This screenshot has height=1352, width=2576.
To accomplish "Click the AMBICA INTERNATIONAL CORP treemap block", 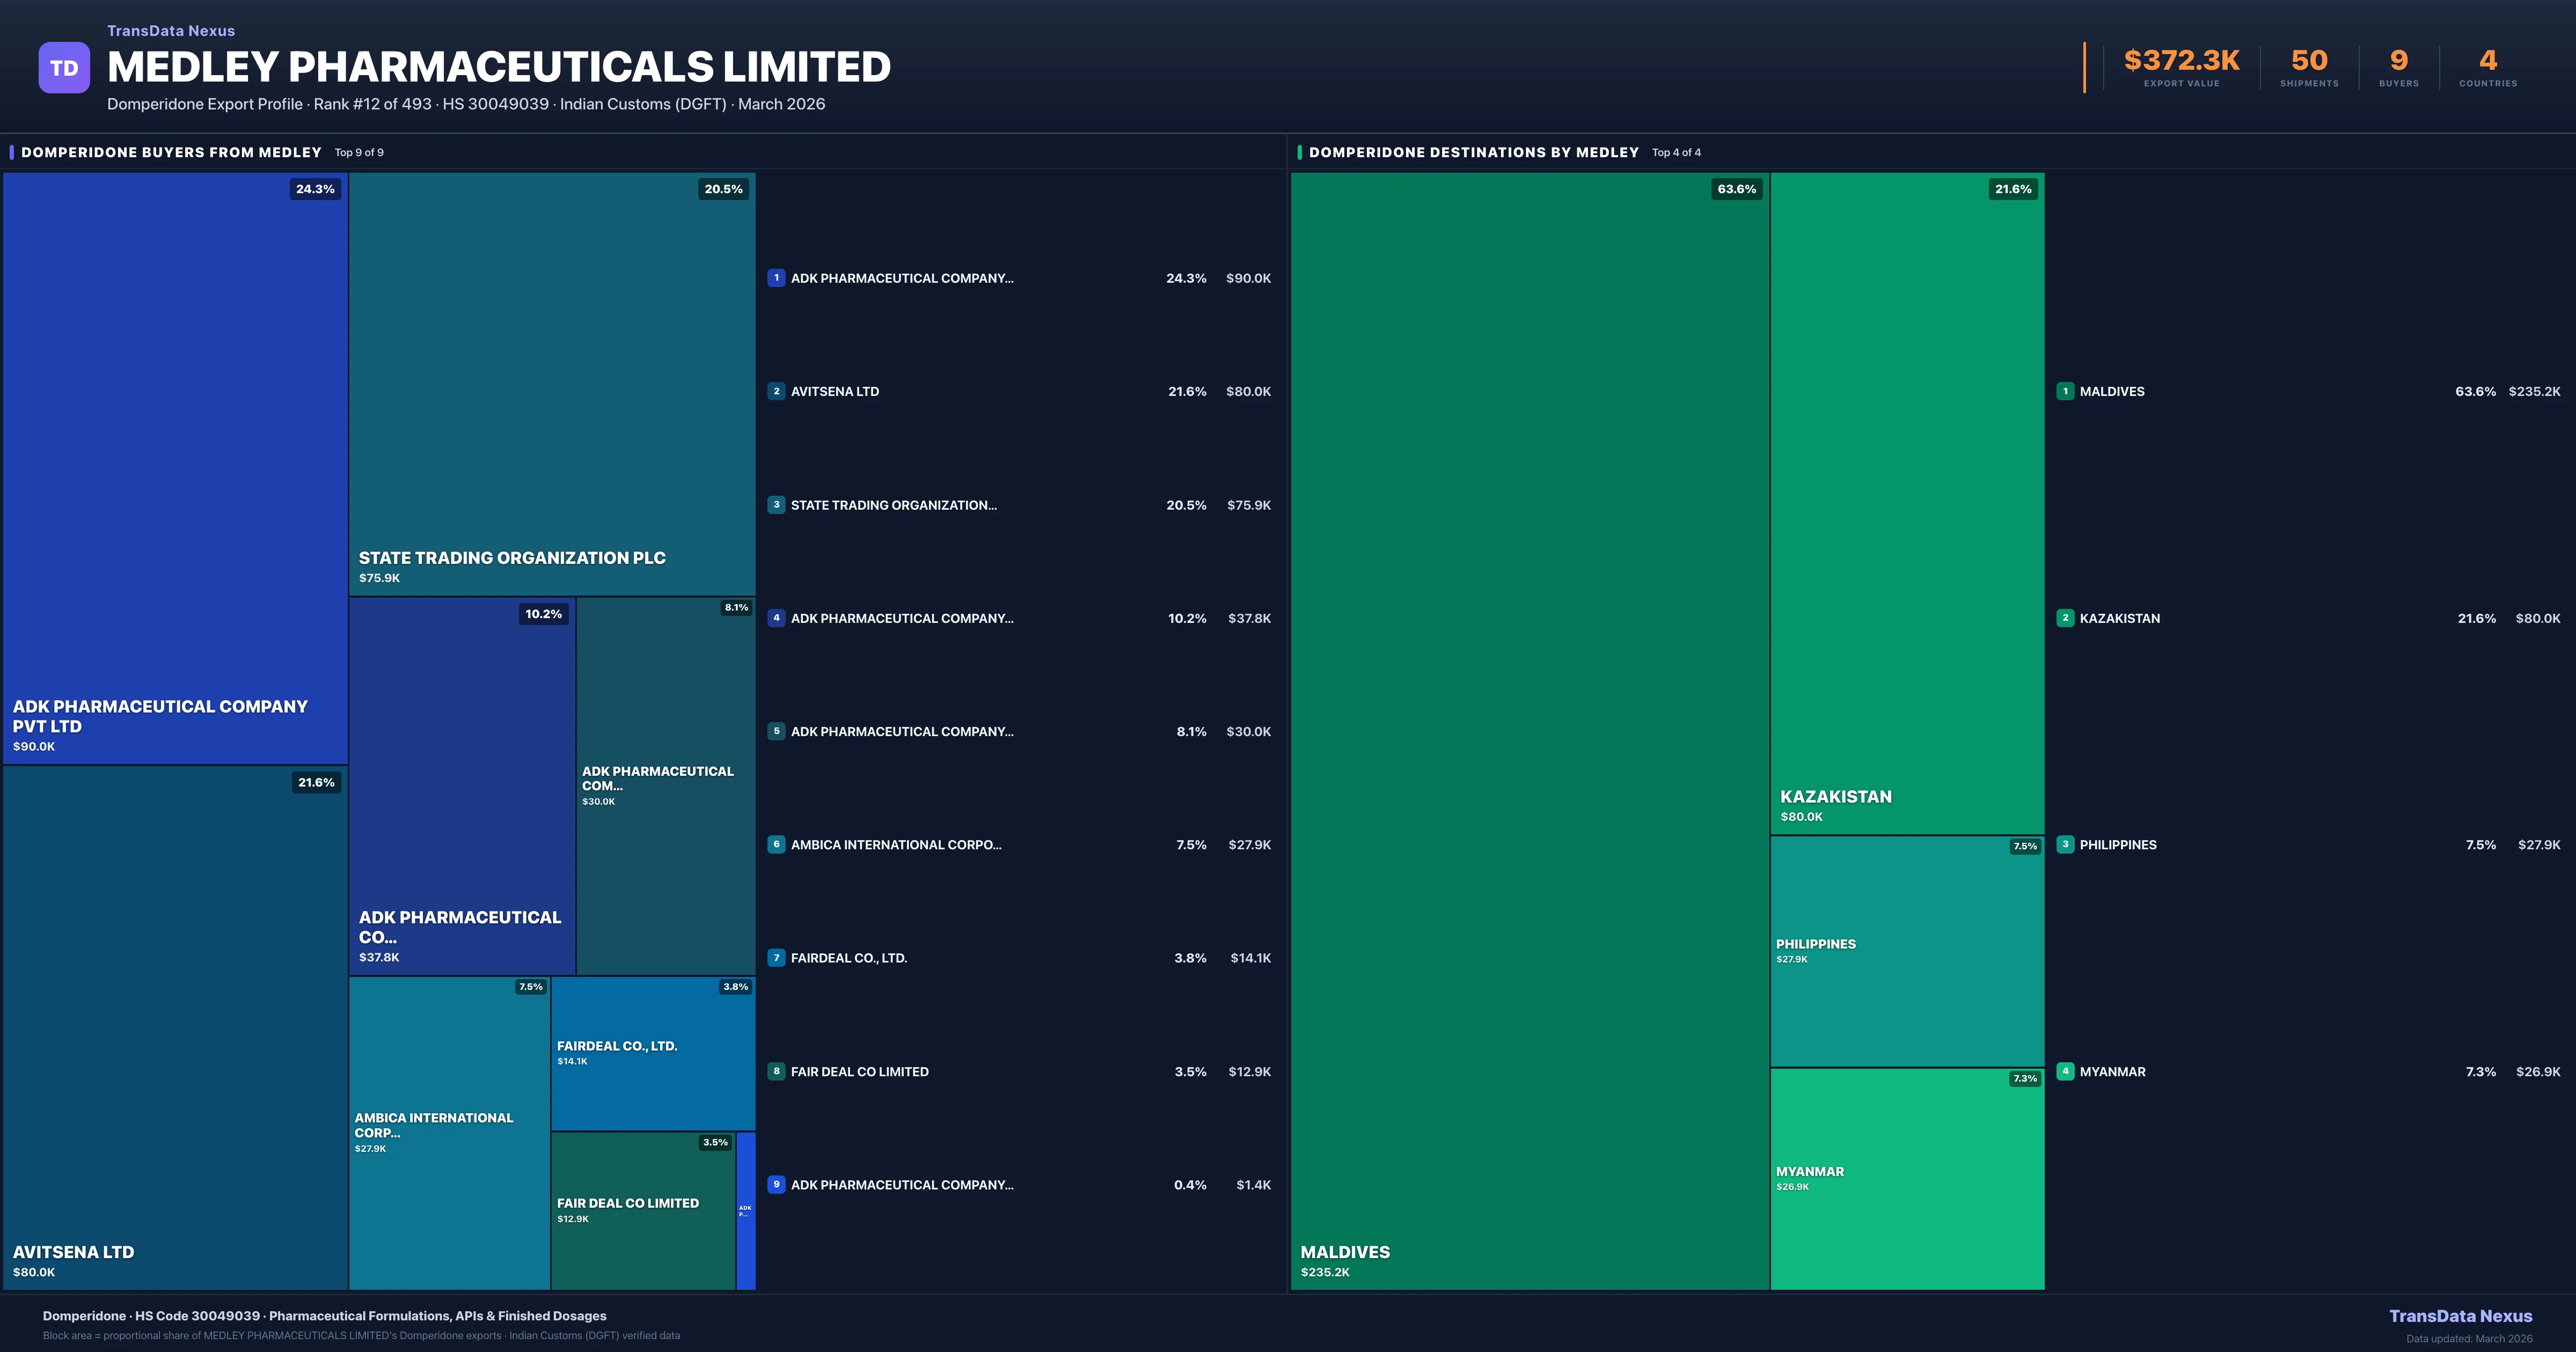I will [449, 1132].
